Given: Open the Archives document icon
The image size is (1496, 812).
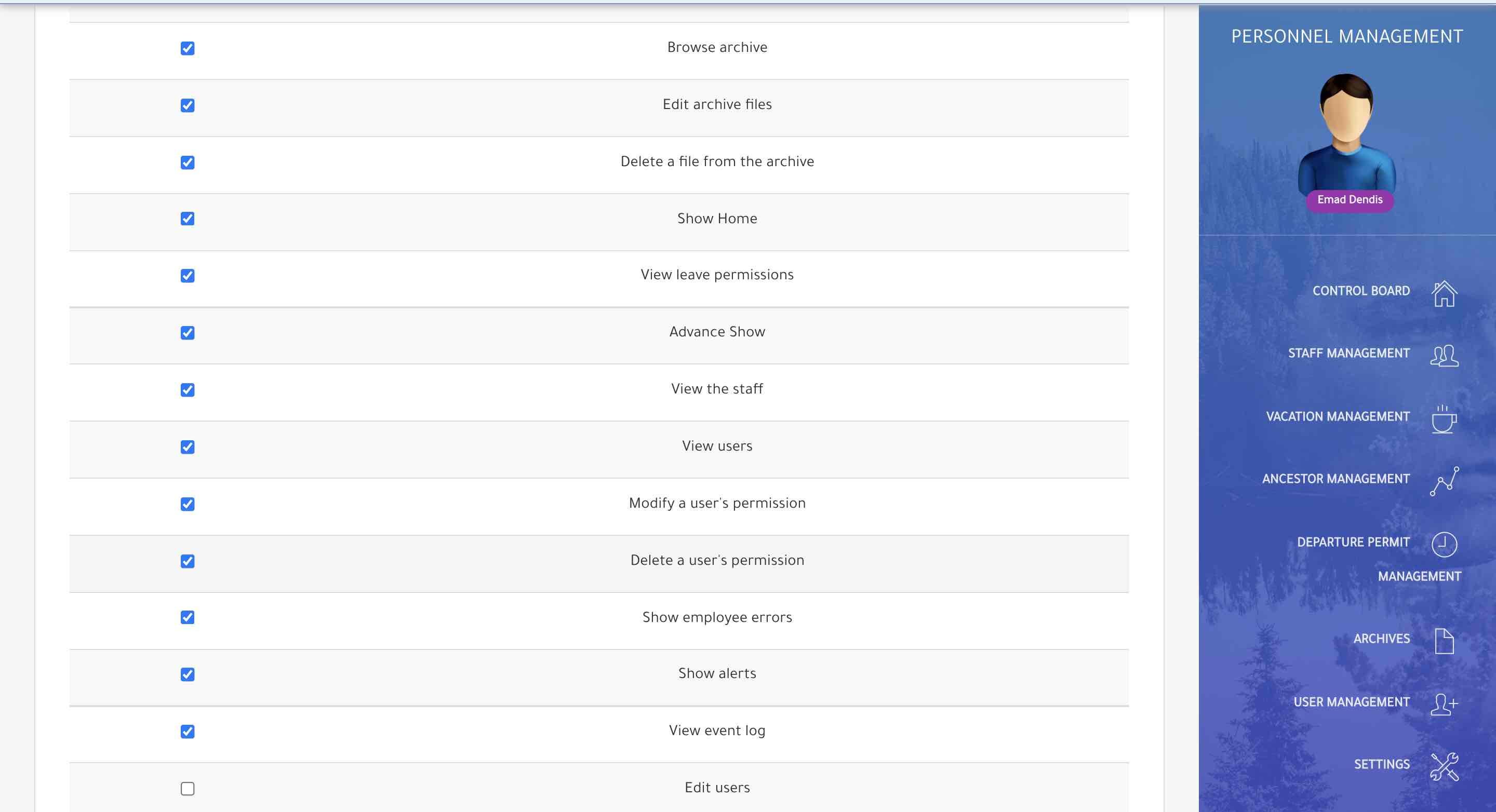Looking at the screenshot, I should pos(1444,641).
